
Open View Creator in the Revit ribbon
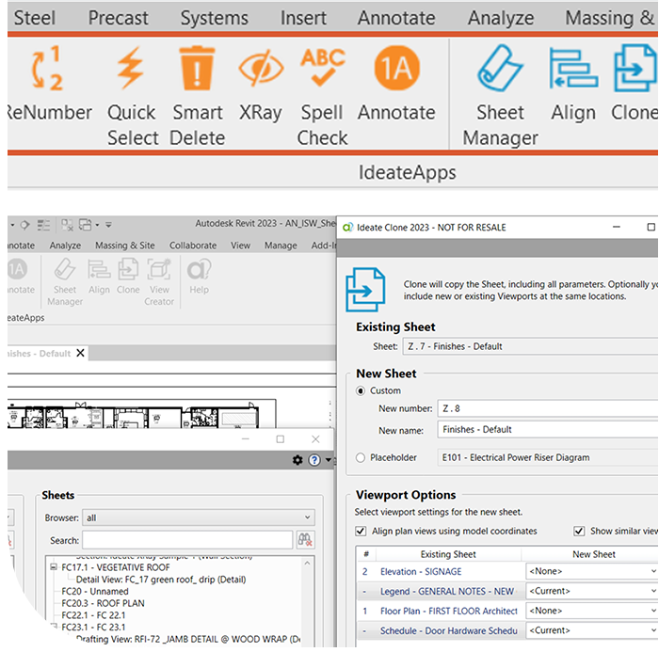point(159,282)
